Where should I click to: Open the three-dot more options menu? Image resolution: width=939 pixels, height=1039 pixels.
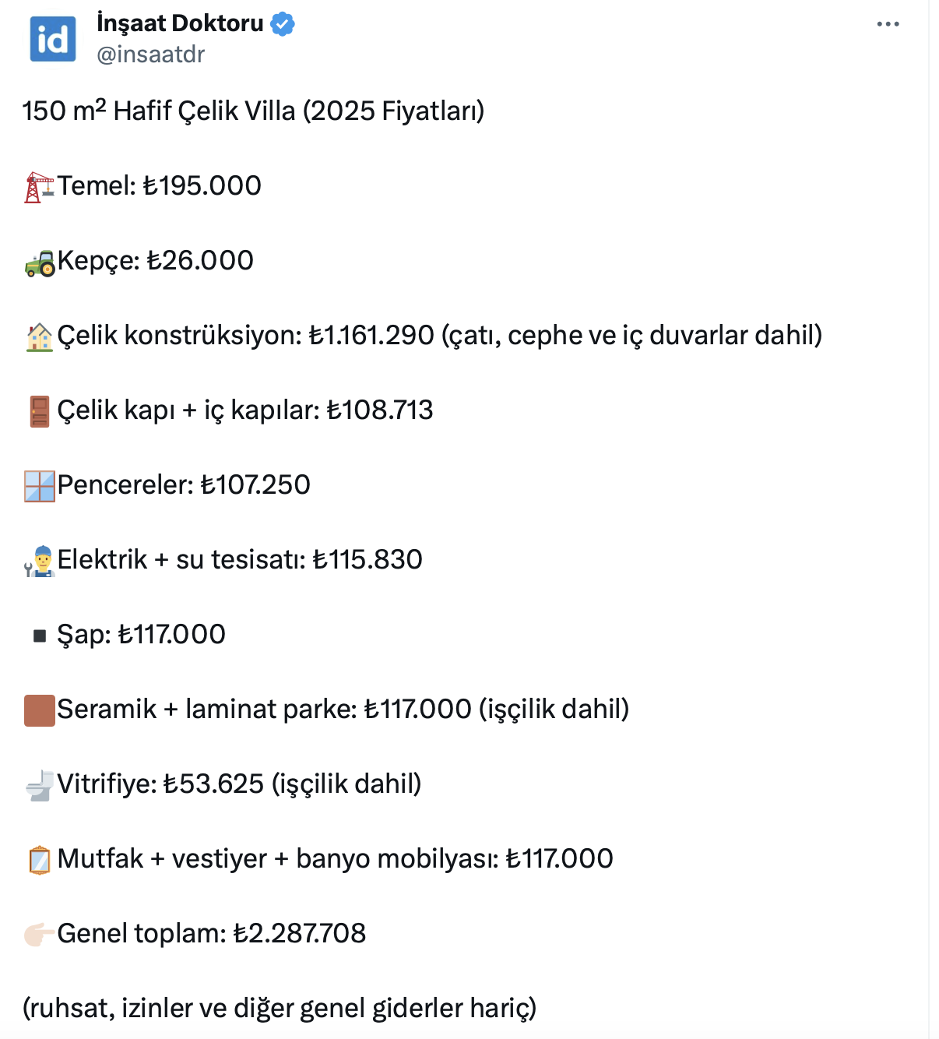coord(888,24)
